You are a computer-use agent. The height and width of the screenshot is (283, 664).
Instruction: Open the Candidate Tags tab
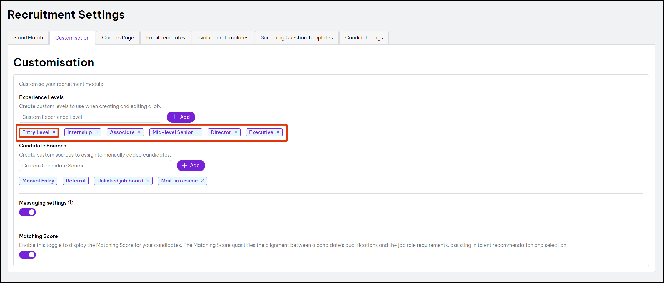coord(364,38)
